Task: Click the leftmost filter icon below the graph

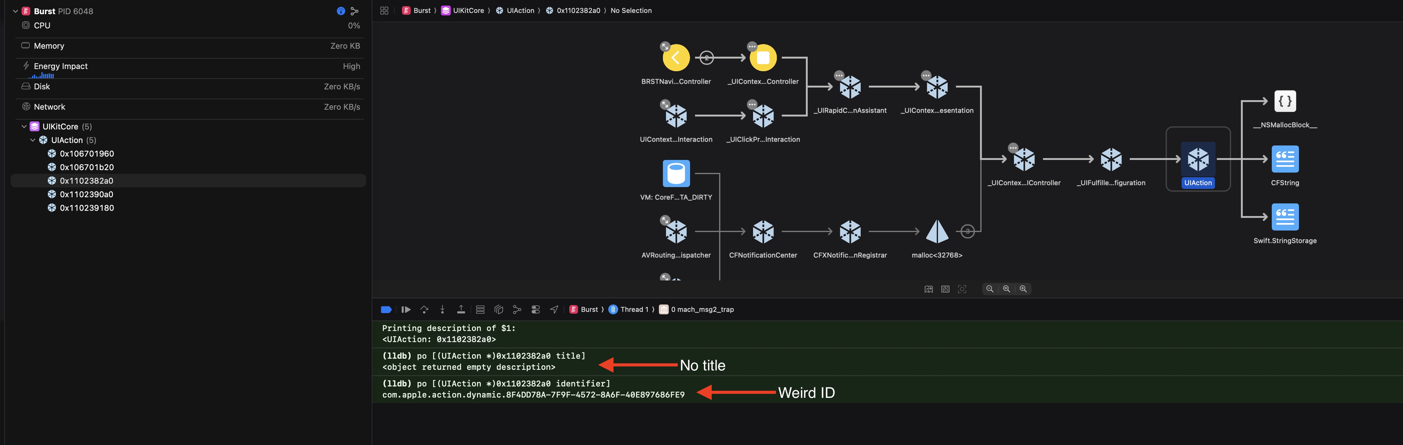Action: [x=929, y=289]
